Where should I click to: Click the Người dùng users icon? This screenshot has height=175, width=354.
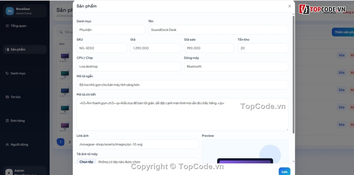point(7,145)
